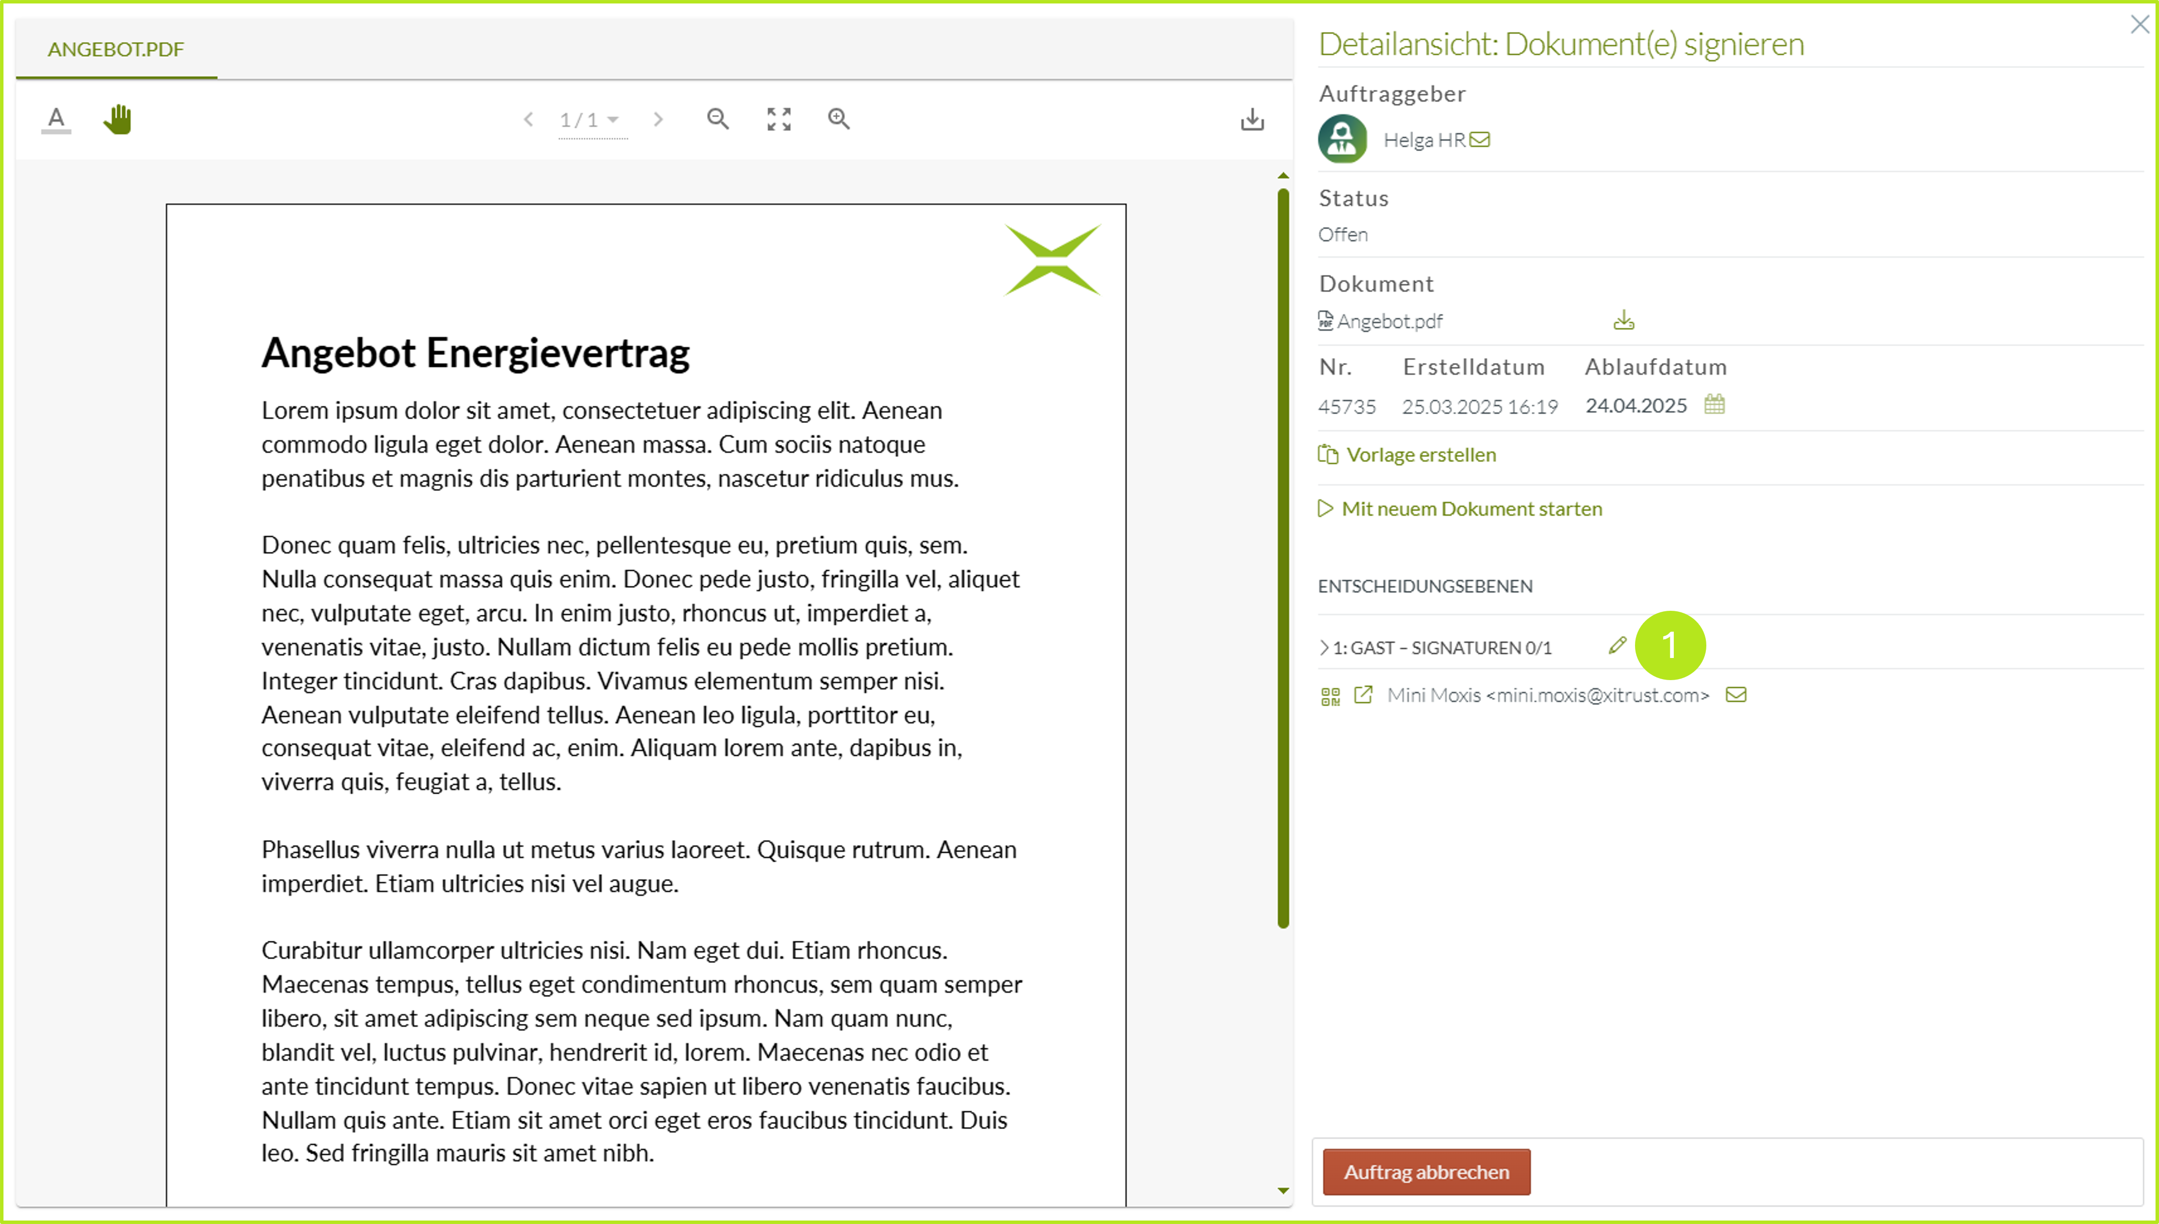
Task: Open the Ablaufdatum calendar picker
Action: (1714, 404)
